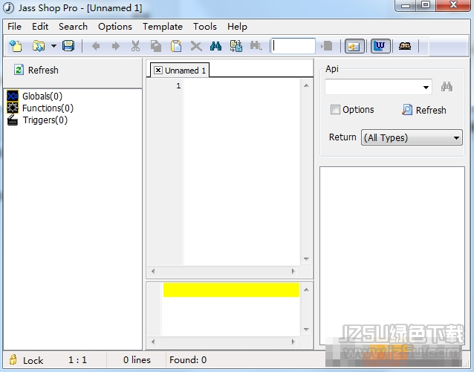Image resolution: width=474 pixels, height=372 pixels.
Task: Click the output pane scroll-down arrow
Action: pos(306,330)
